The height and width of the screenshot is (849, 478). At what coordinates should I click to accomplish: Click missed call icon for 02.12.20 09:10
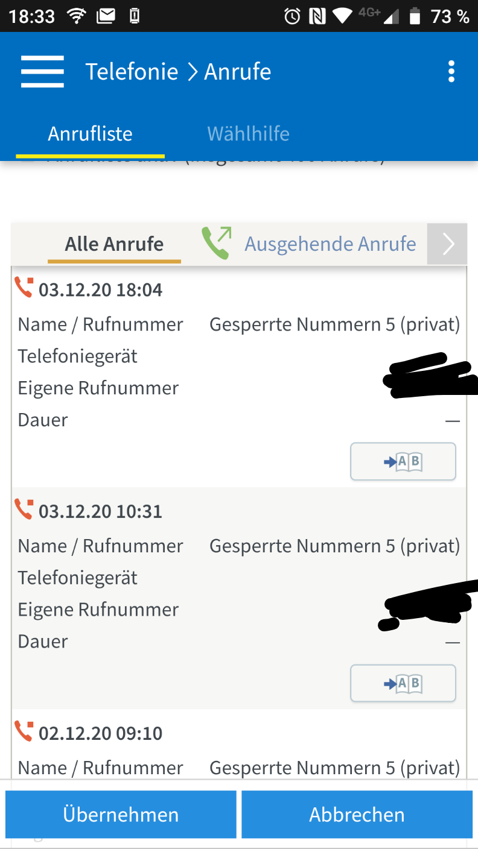pos(24,731)
